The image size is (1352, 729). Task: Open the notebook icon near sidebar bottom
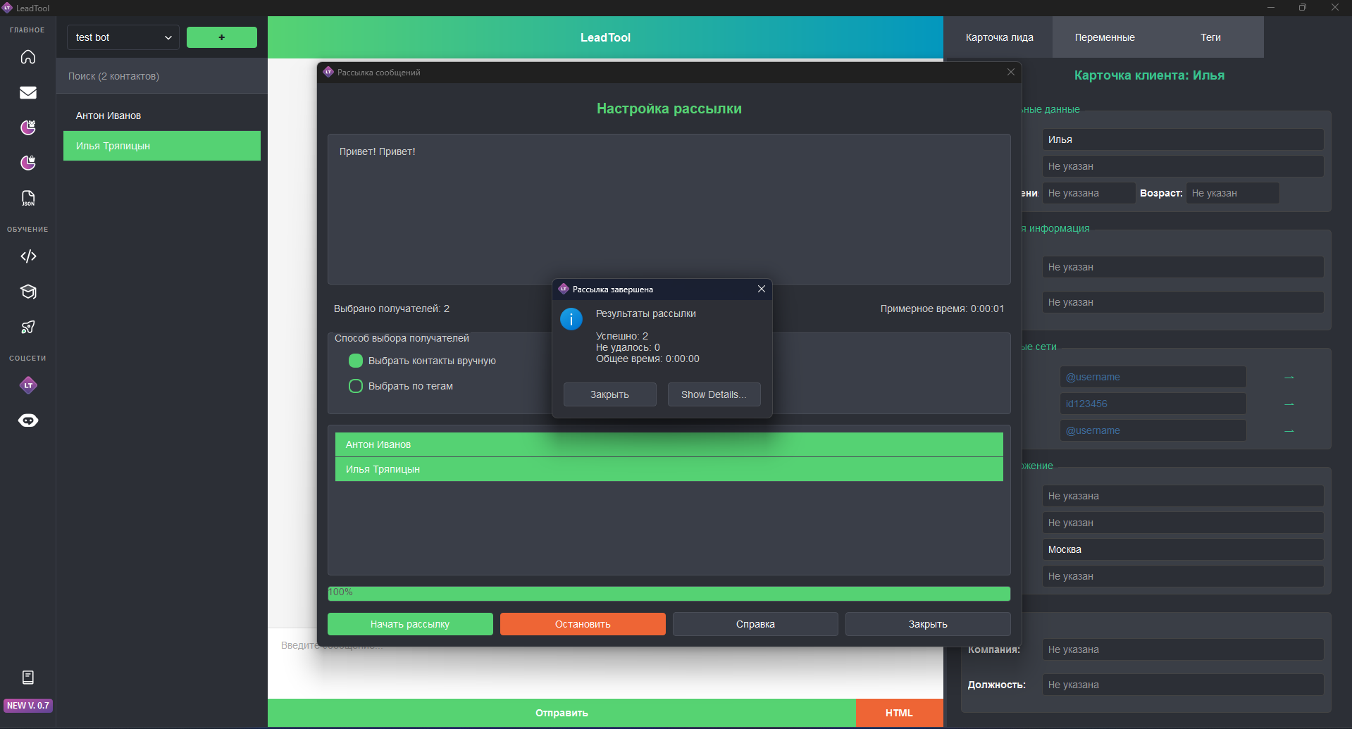tap(28, 678)
